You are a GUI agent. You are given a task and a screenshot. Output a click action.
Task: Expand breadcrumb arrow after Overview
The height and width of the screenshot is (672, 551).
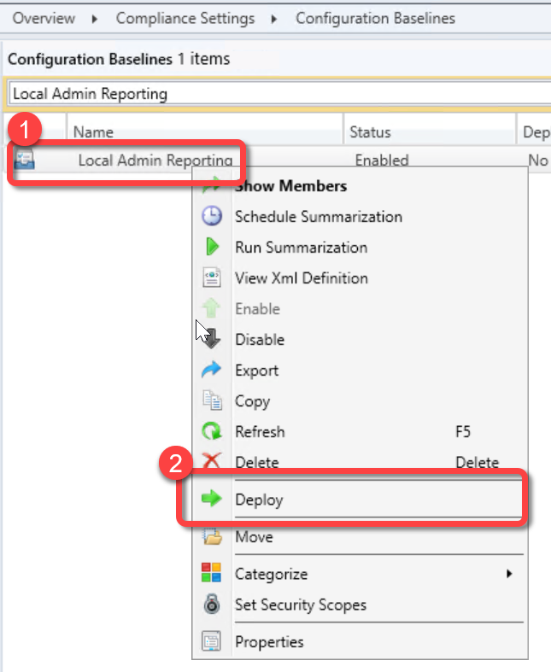[x=95, y=18]
